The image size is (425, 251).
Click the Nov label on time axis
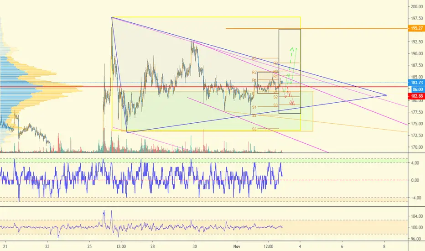[x=237, y=246]
